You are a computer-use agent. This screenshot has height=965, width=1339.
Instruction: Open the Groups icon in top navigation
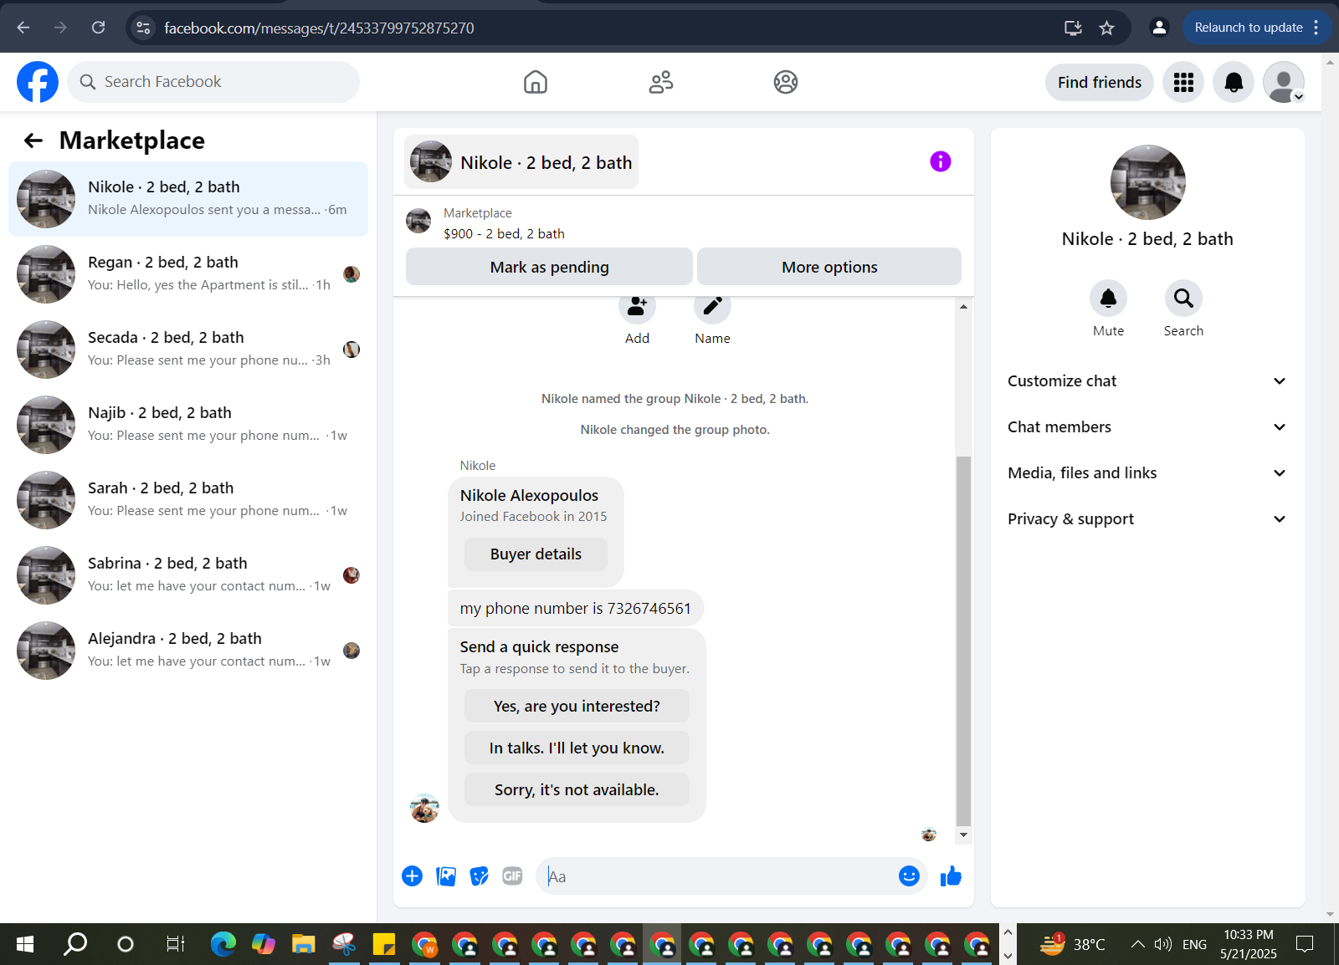pyautogui.click(x=786, y=82)
